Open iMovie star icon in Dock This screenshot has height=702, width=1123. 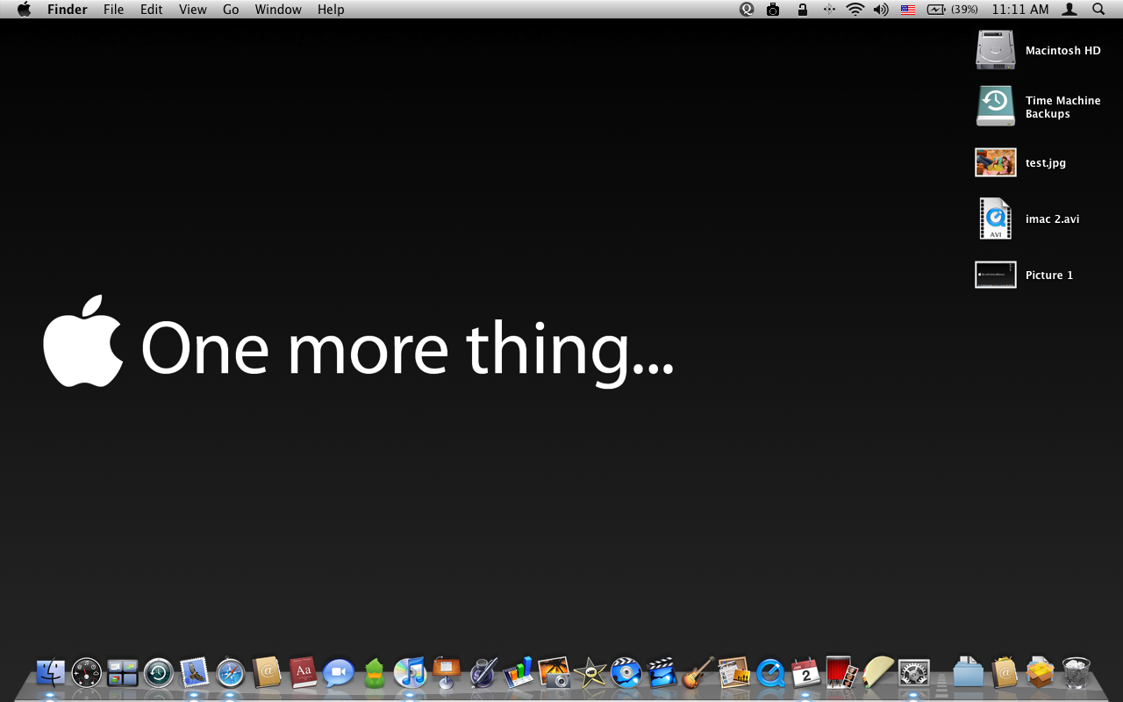pyautogui.click(x=590, y=673)
